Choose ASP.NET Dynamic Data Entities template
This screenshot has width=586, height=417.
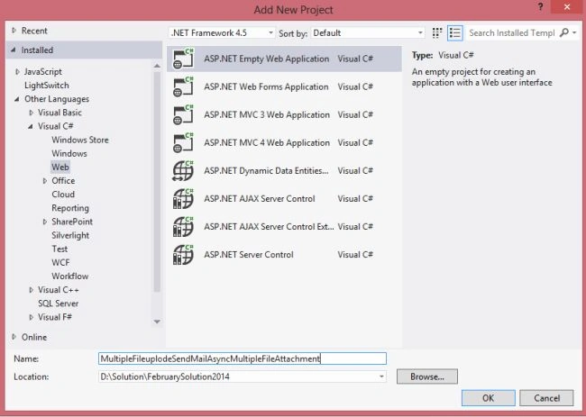(x=284, y=170)
